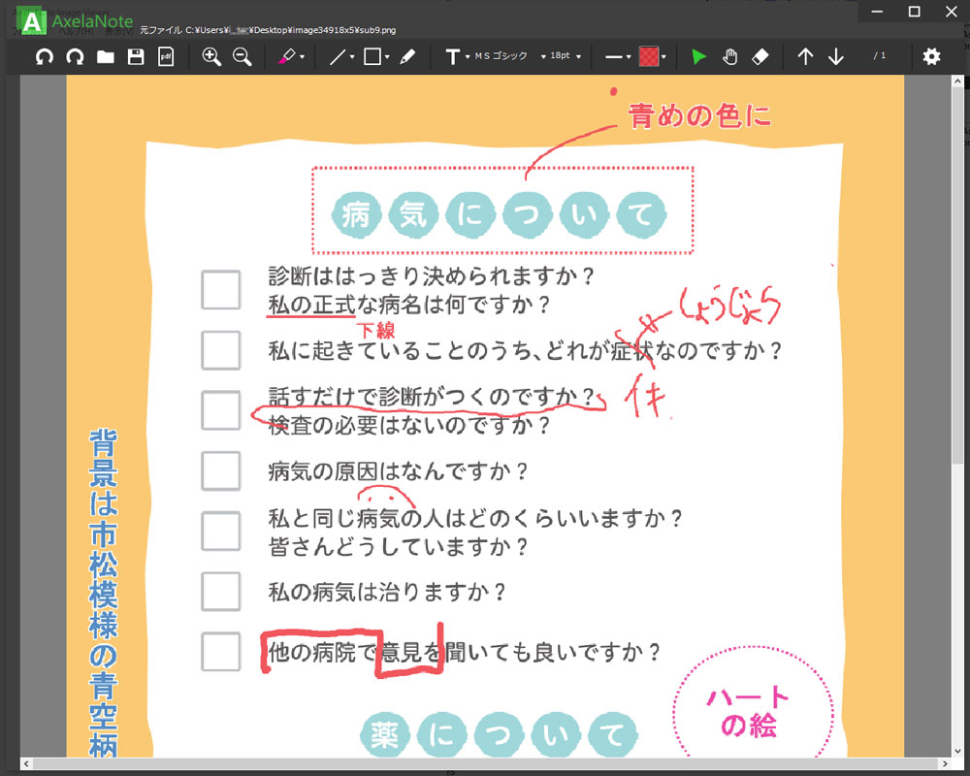Open the red pattern color swatch
Viewport: 970px width, 776px height.
tap(648, 56)
